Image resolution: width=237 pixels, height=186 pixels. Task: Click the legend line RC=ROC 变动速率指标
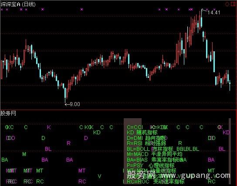pyautogui.click(x=156, y=181)
